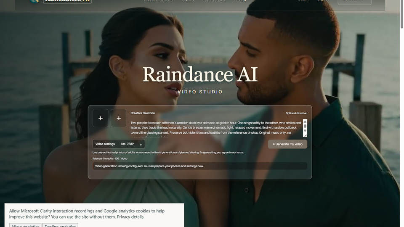Screen dimensions: 404x227
Task: Add the second reference photo
Action: tap(119, 118)
